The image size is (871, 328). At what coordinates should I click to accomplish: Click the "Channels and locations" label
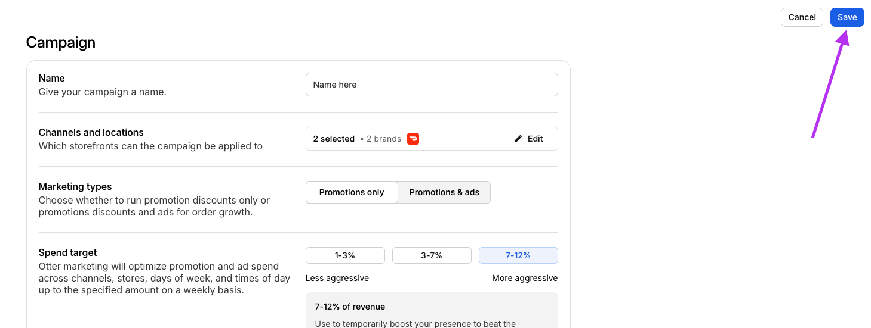pos(91,132)
